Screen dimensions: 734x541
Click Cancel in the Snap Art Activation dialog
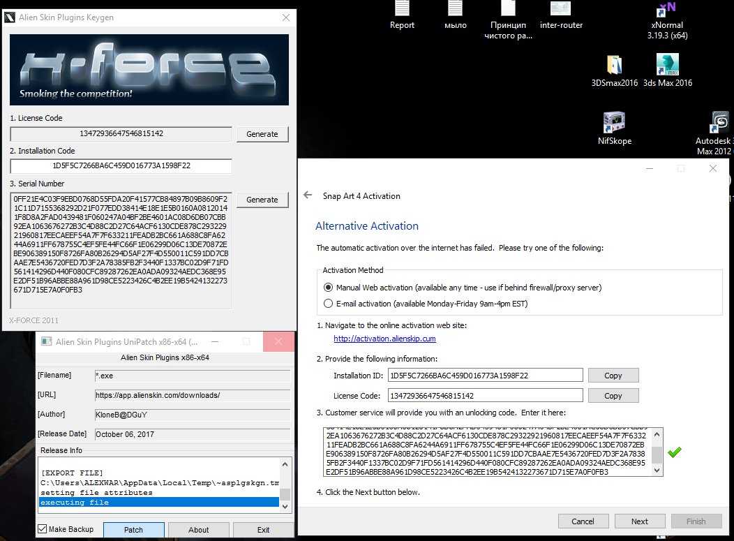coord(583,521)
